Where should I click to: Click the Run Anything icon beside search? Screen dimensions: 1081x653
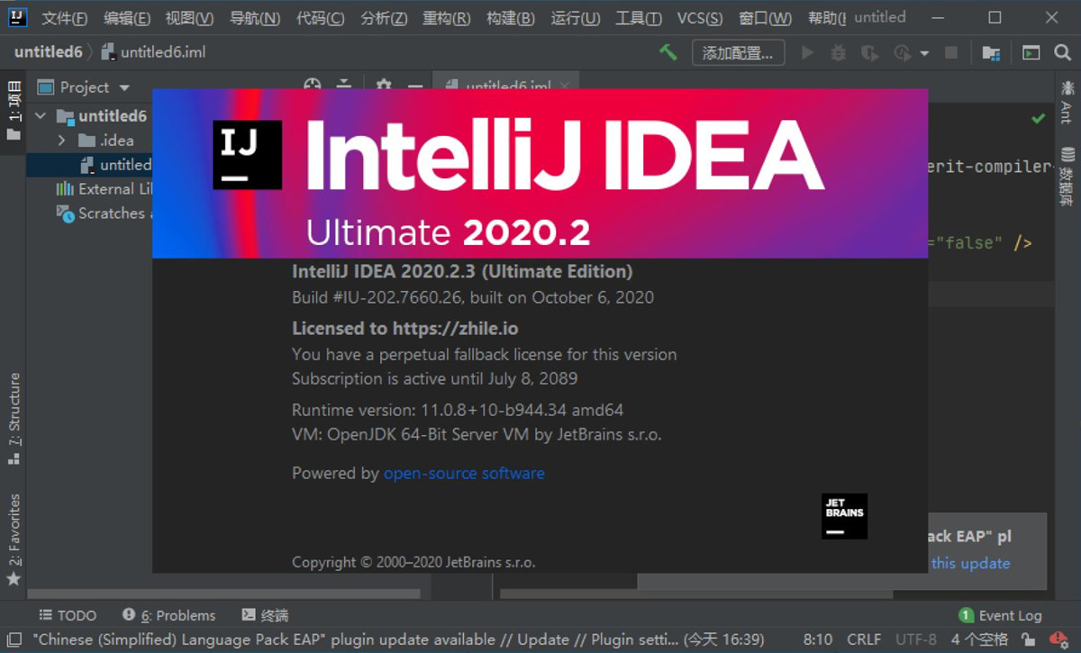[1031, 53]
